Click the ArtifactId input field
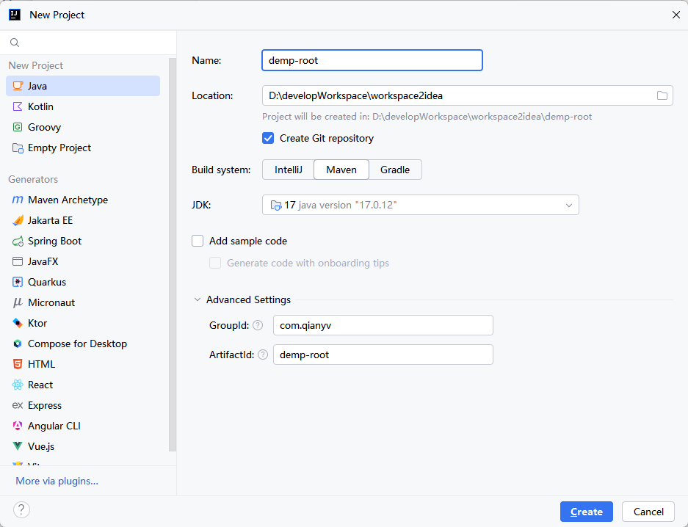This screenshot has height=527, width=688. 383,355
